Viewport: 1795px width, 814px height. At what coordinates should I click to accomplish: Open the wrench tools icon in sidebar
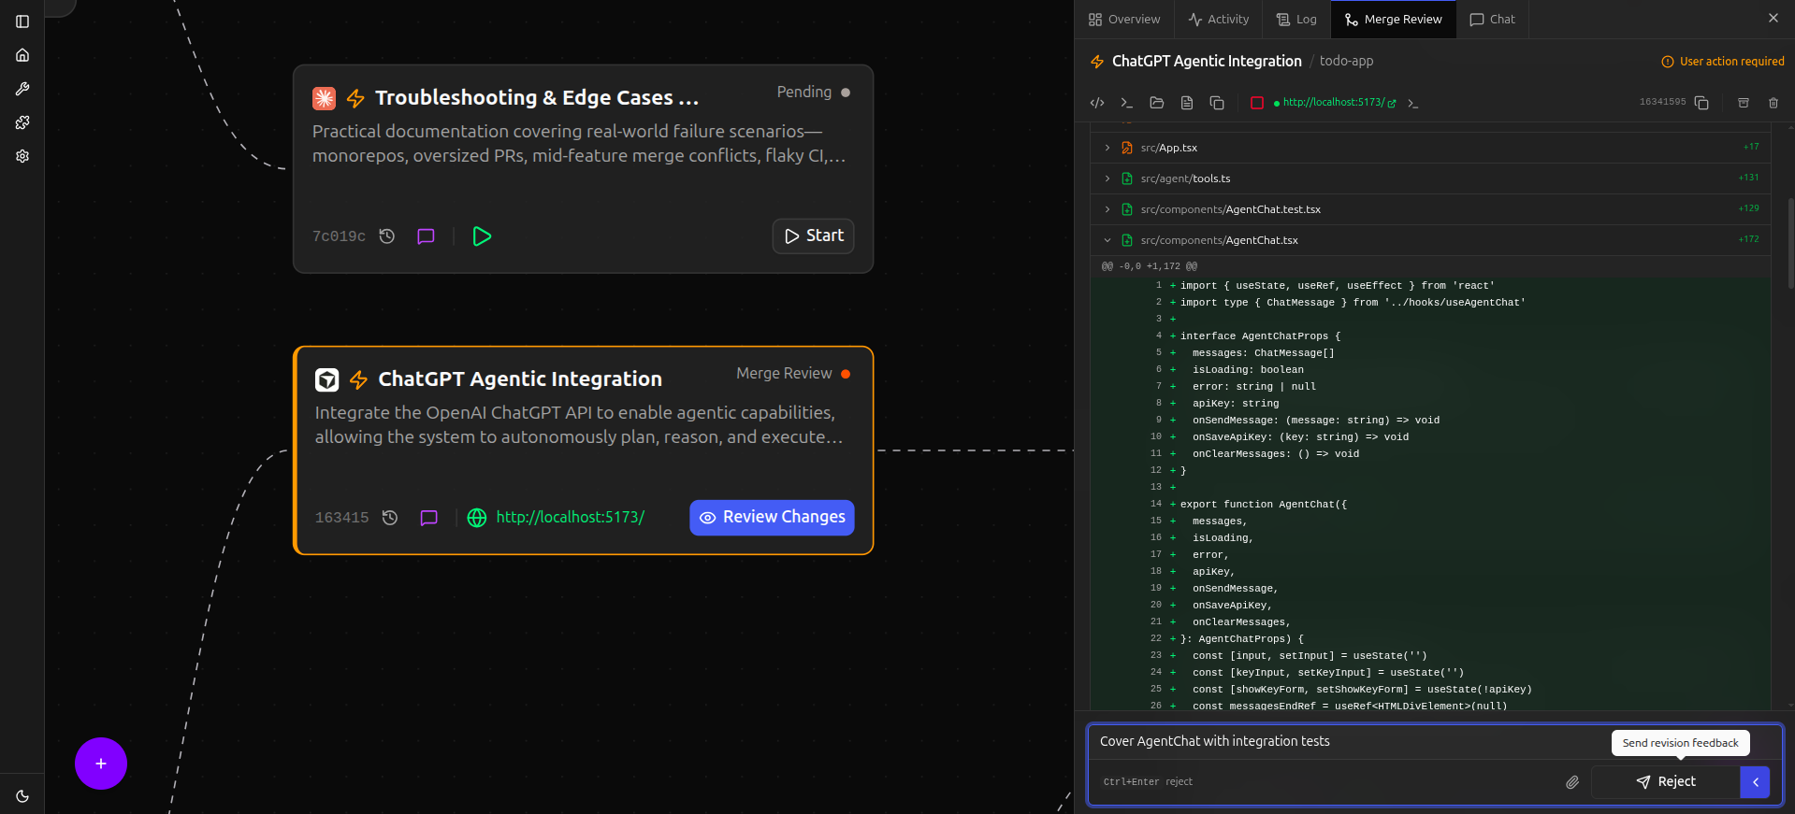(x=22, y=89)
